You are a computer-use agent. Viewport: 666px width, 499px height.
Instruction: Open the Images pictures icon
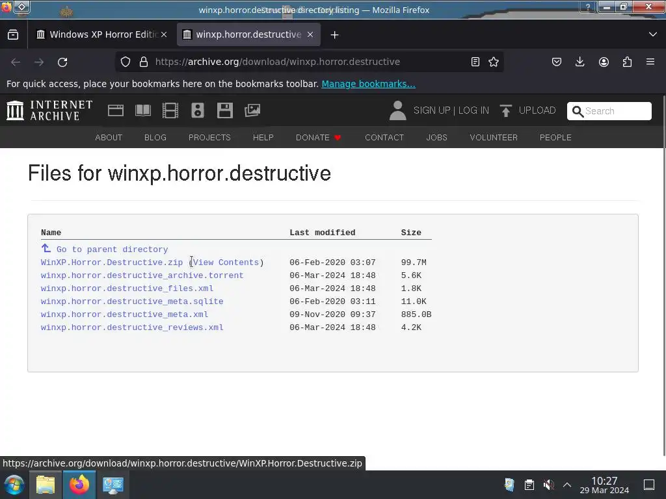pyautogui.click(x=252, y=110)
